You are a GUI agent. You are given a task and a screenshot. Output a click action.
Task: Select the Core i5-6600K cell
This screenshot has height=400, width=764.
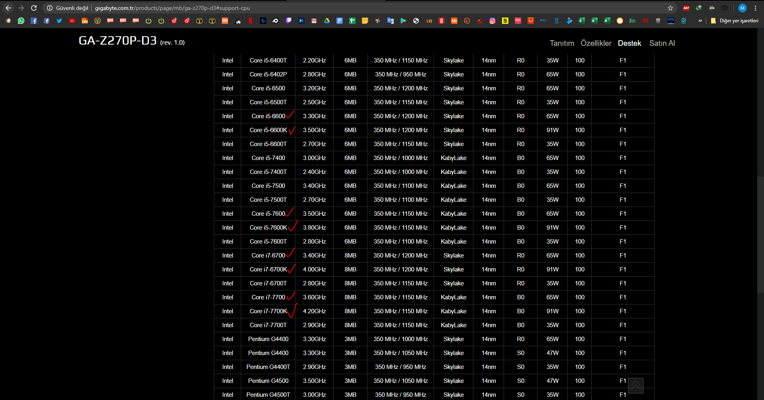tap(268, 130)
